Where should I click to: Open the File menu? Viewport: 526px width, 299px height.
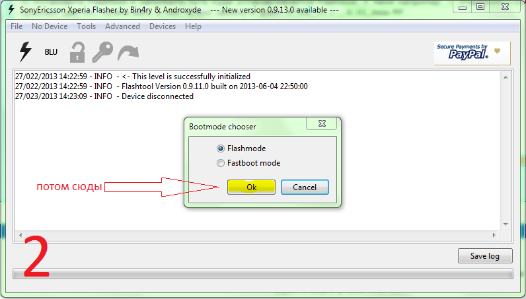coord(17,26)
